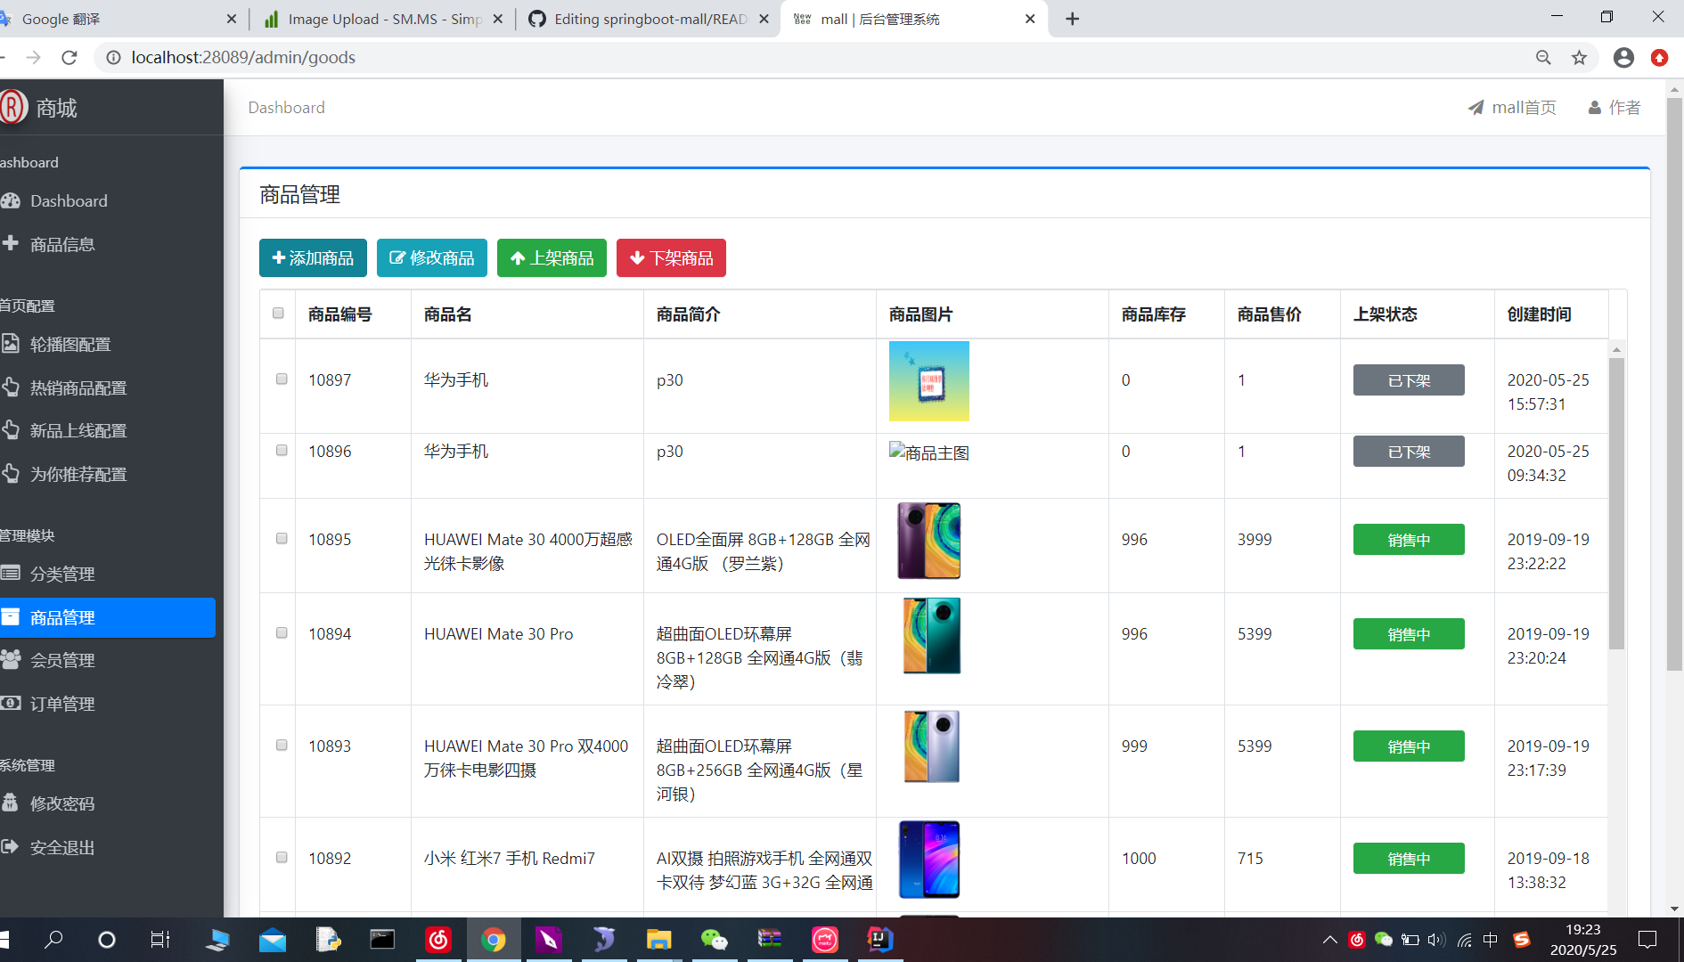Click 安全退出 to log out
1684x962 pixels.
pos(61,847)
